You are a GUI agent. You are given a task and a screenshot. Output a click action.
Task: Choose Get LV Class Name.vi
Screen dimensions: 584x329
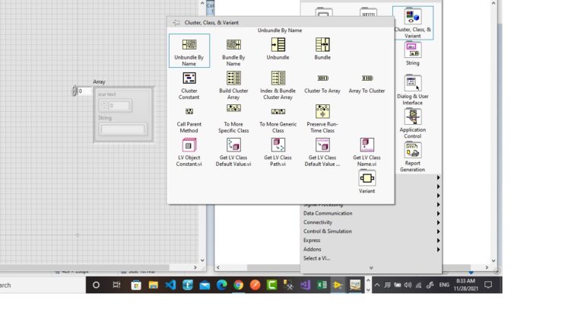pos(367,152)
